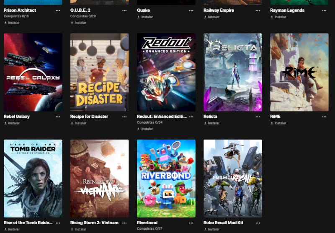The width and height of the screenshot is (335, 233).
Task: Install Rise of the Tomb Raider
Action: point(12,229)
